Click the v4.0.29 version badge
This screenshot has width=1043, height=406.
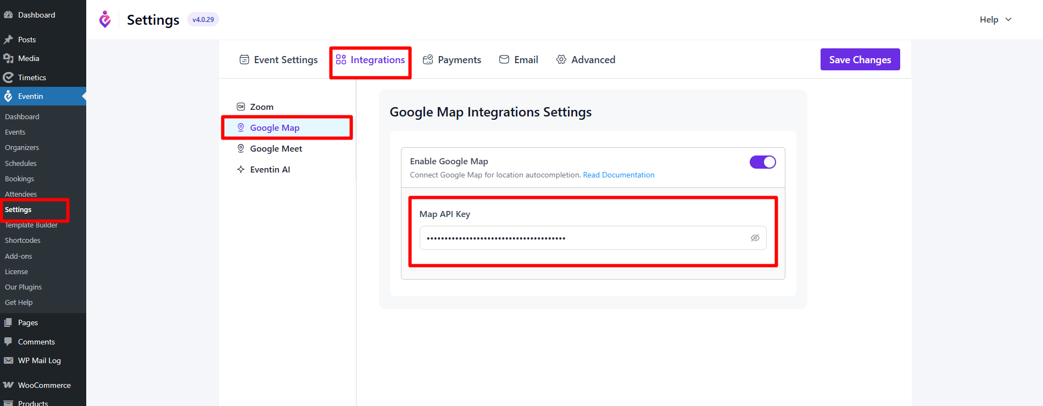(x=203, y=19)
